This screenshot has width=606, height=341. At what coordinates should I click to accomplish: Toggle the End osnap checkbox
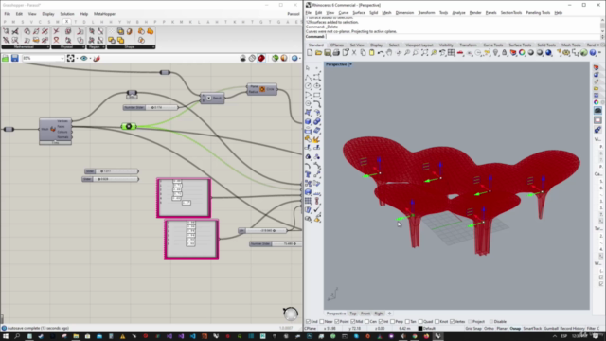coord(308,322)
